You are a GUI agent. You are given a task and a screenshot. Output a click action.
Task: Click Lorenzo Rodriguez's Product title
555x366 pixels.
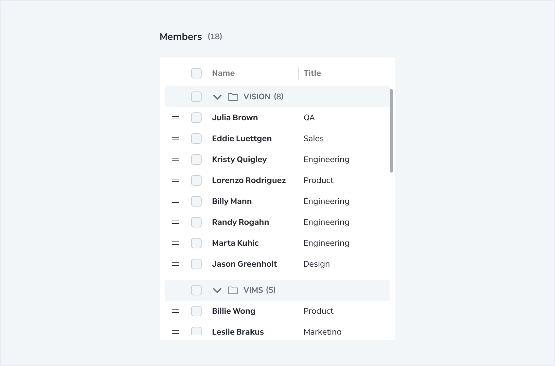click(318, 180)
